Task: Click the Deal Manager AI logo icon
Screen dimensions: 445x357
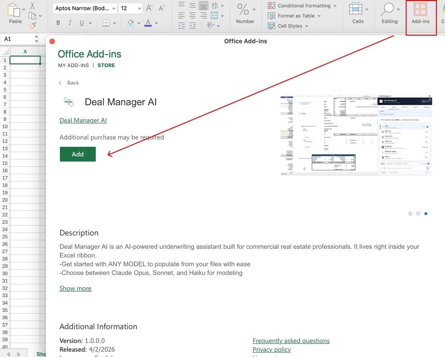Action: click(x=69, y=102)
